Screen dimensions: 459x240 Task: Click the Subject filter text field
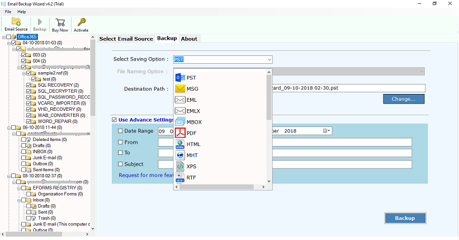[x=285, y=164]
